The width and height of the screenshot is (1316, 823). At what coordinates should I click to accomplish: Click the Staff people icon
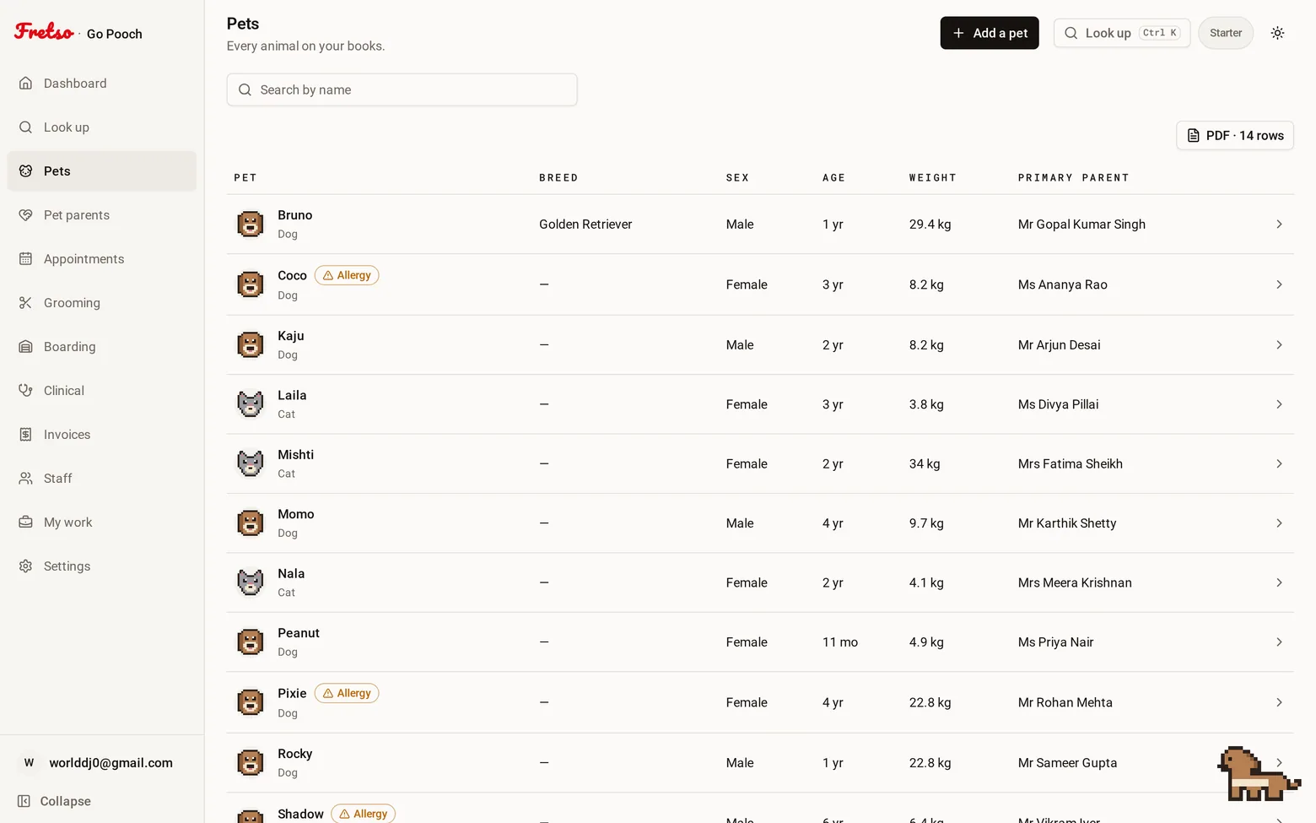[26, 479]
